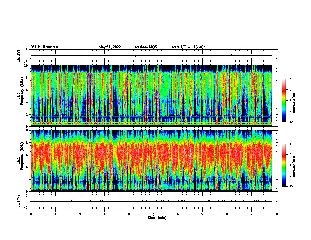
Task: Click the 'ch.1(V)' waveform axis label
Action: (x=19, y=56)
